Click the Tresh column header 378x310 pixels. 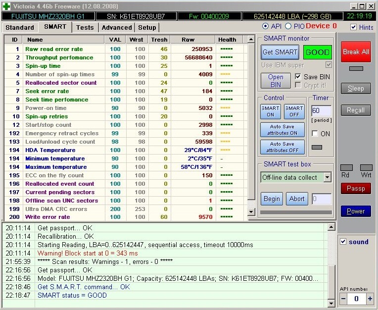159,40
